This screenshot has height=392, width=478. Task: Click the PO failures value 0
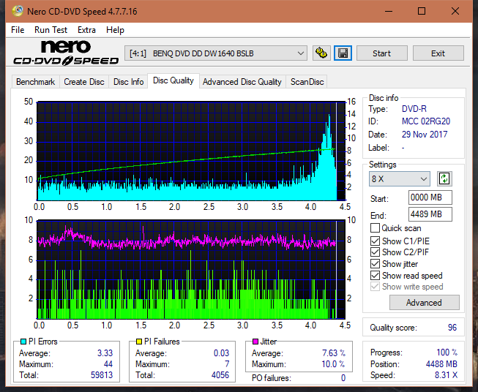click(x=343, y=378)
